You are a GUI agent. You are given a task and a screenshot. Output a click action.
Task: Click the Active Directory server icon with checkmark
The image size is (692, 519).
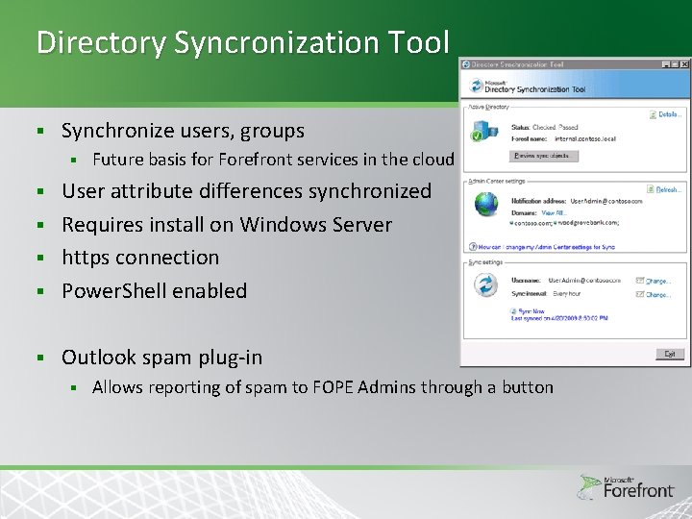(483, 131)
